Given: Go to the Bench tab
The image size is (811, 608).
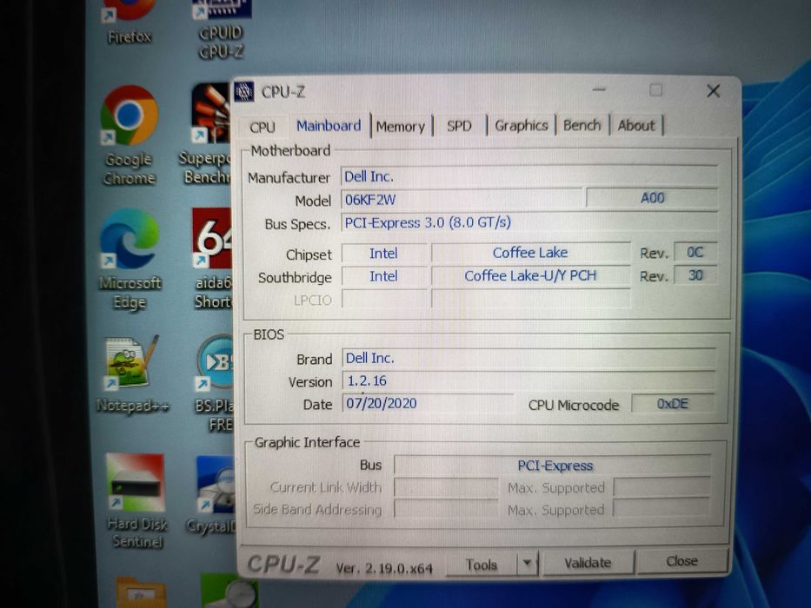Looking at the screenshot, I should pyautogui.click(x=582, y=126).
